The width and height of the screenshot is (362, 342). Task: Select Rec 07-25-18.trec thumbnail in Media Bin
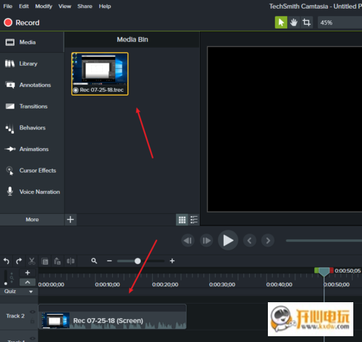pos(100,74)
